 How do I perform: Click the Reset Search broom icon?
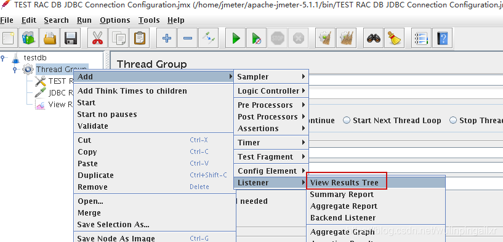tap(394, 38)
